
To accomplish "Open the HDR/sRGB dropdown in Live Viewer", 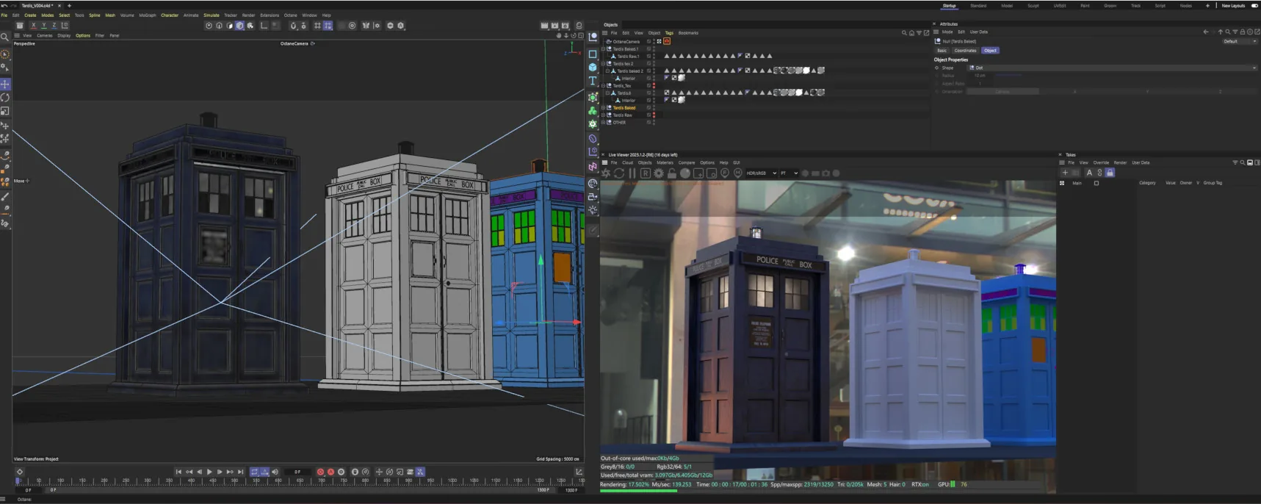I will click(762, 173).
